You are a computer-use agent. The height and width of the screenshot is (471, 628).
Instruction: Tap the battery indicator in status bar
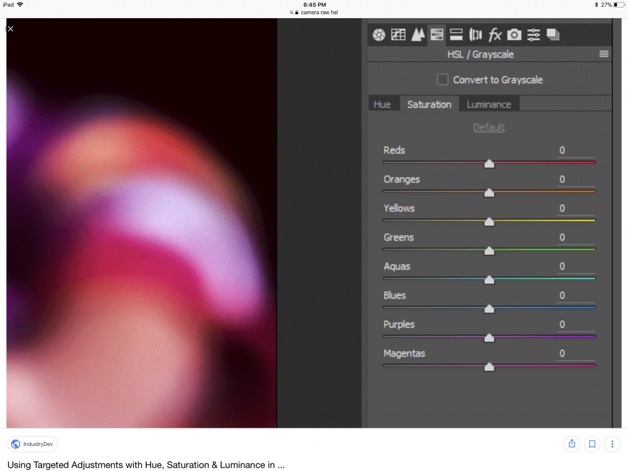pos(619,5)
